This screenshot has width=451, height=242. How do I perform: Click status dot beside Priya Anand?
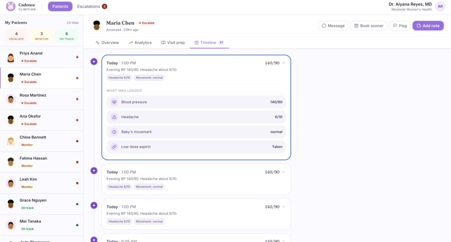click(x=77, y=57)
